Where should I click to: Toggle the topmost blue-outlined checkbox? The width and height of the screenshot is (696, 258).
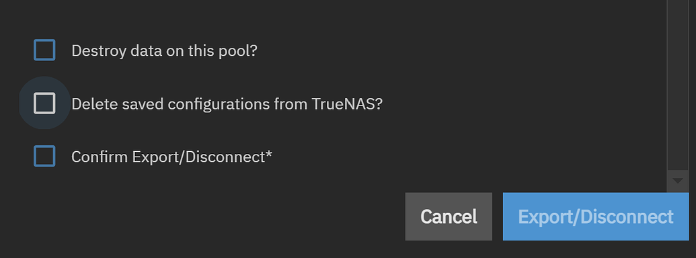44,50
